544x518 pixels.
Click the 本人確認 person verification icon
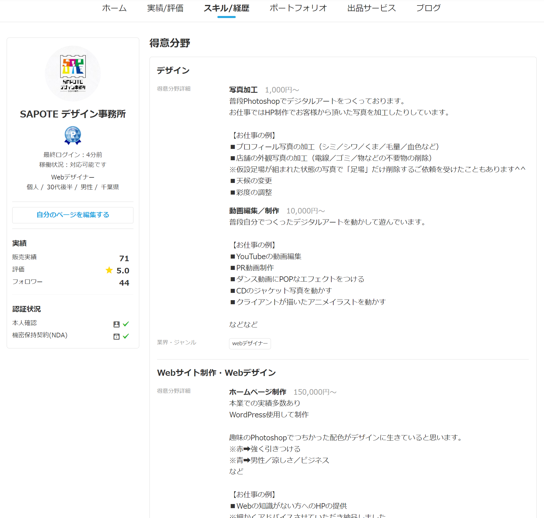(x=116, y=324)
